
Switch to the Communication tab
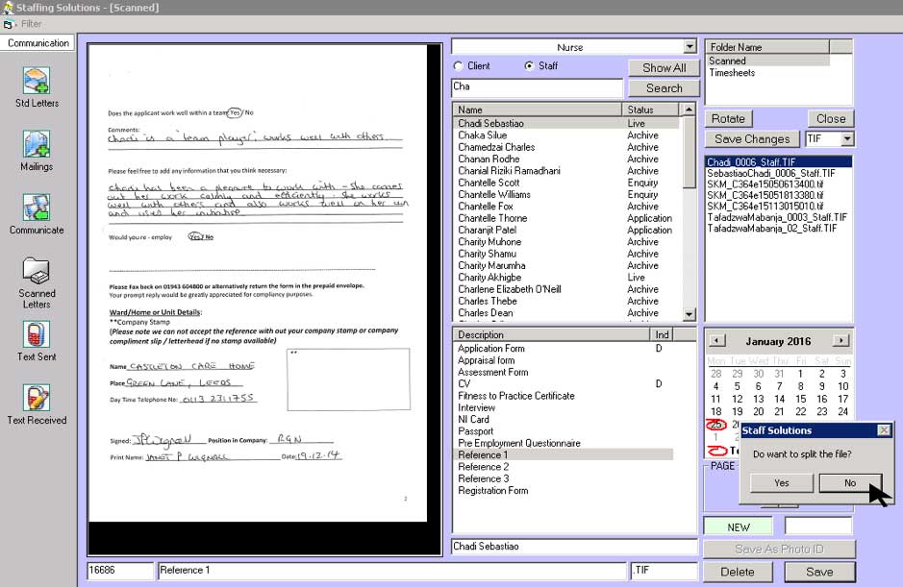tap(38, 43)
